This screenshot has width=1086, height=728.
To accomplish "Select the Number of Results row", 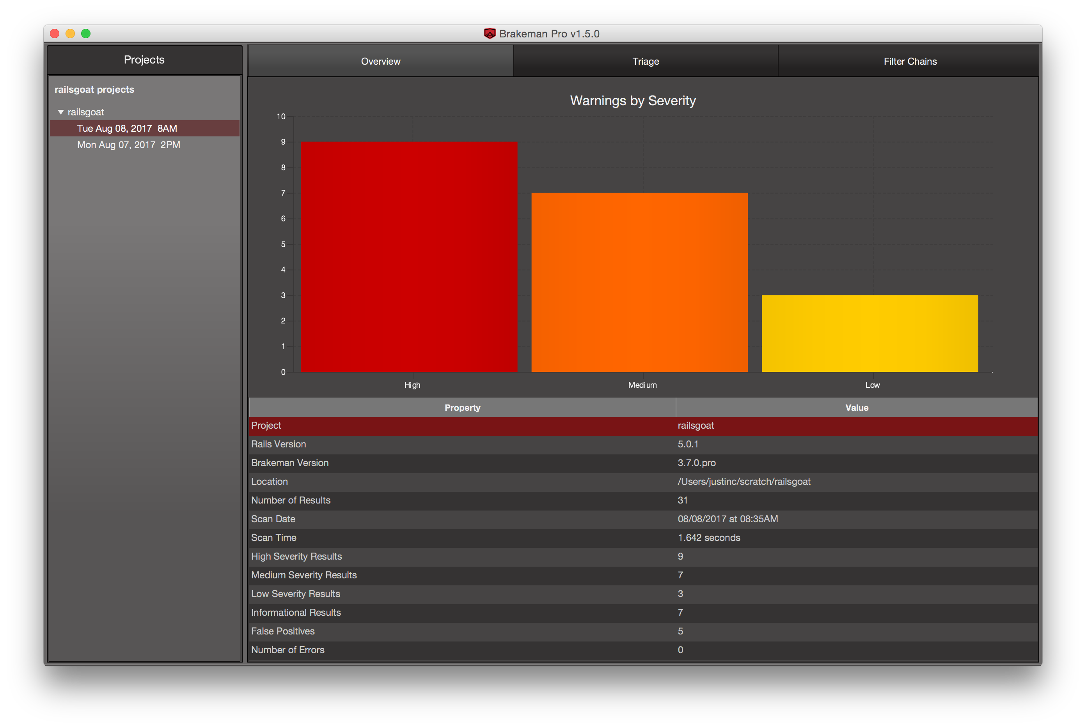I will pos(643,500).
